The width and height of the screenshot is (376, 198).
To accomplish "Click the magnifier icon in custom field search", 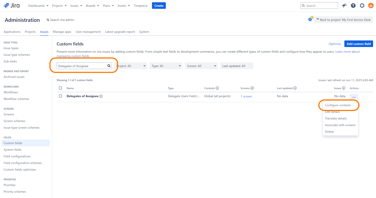I will pyautogui.click(x=109, y=66).
